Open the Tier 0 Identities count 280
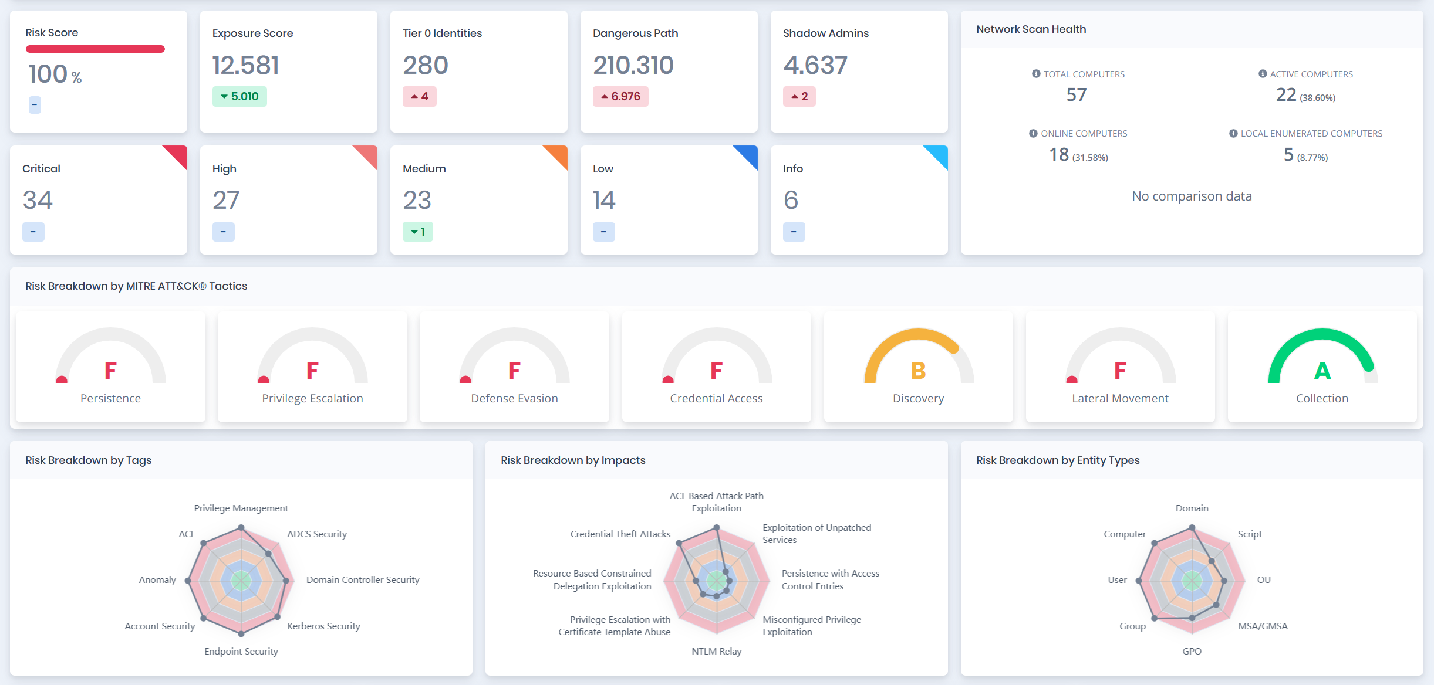1434x685 pixels. [425, 65]
